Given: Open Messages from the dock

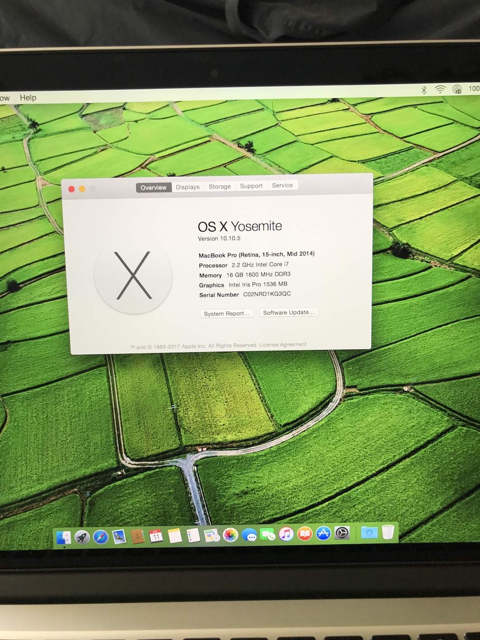Looking at the screenshot, I should (249, 535).
